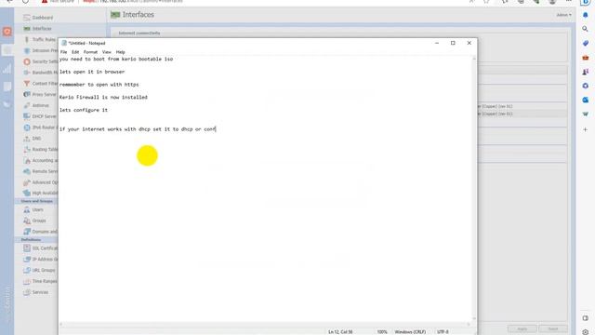Click the Reset button in Kerio Interfaces page
The width and height of the screenshot is (595, 335).
[x=553, y=328]
